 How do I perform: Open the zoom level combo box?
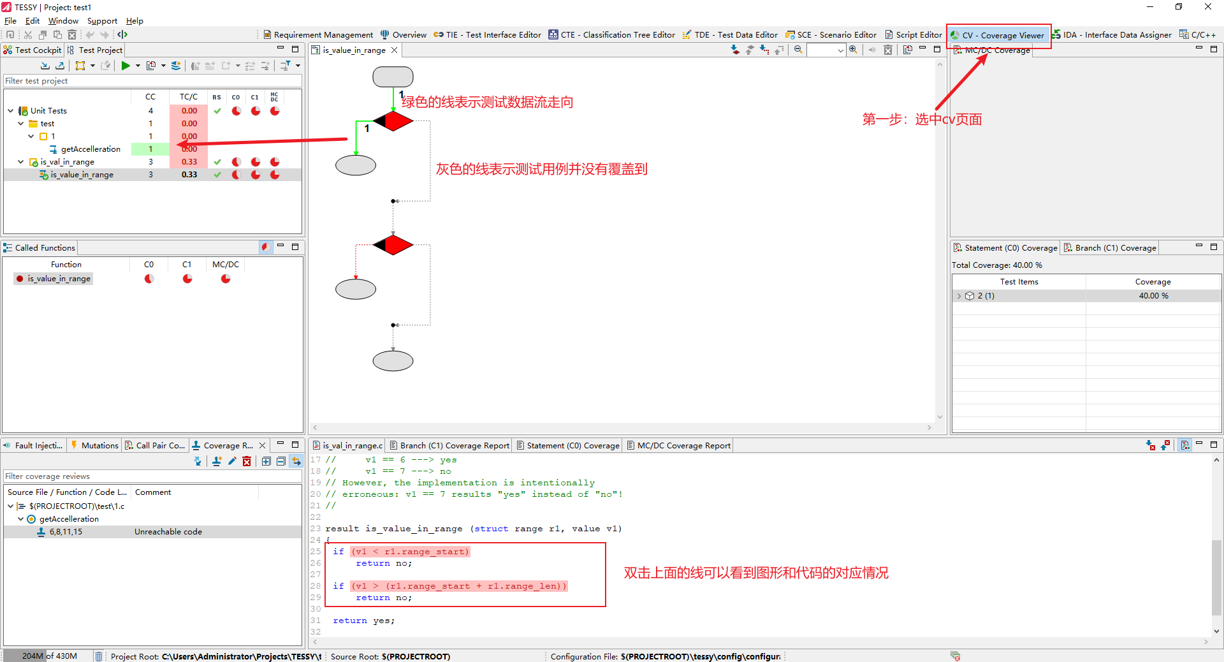point(826,50)
